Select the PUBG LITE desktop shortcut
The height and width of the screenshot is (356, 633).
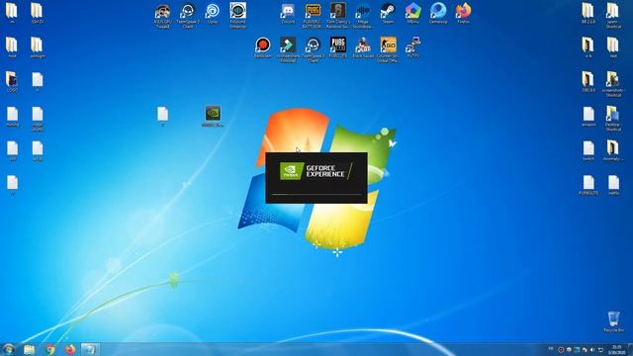(x=338, y=47)
